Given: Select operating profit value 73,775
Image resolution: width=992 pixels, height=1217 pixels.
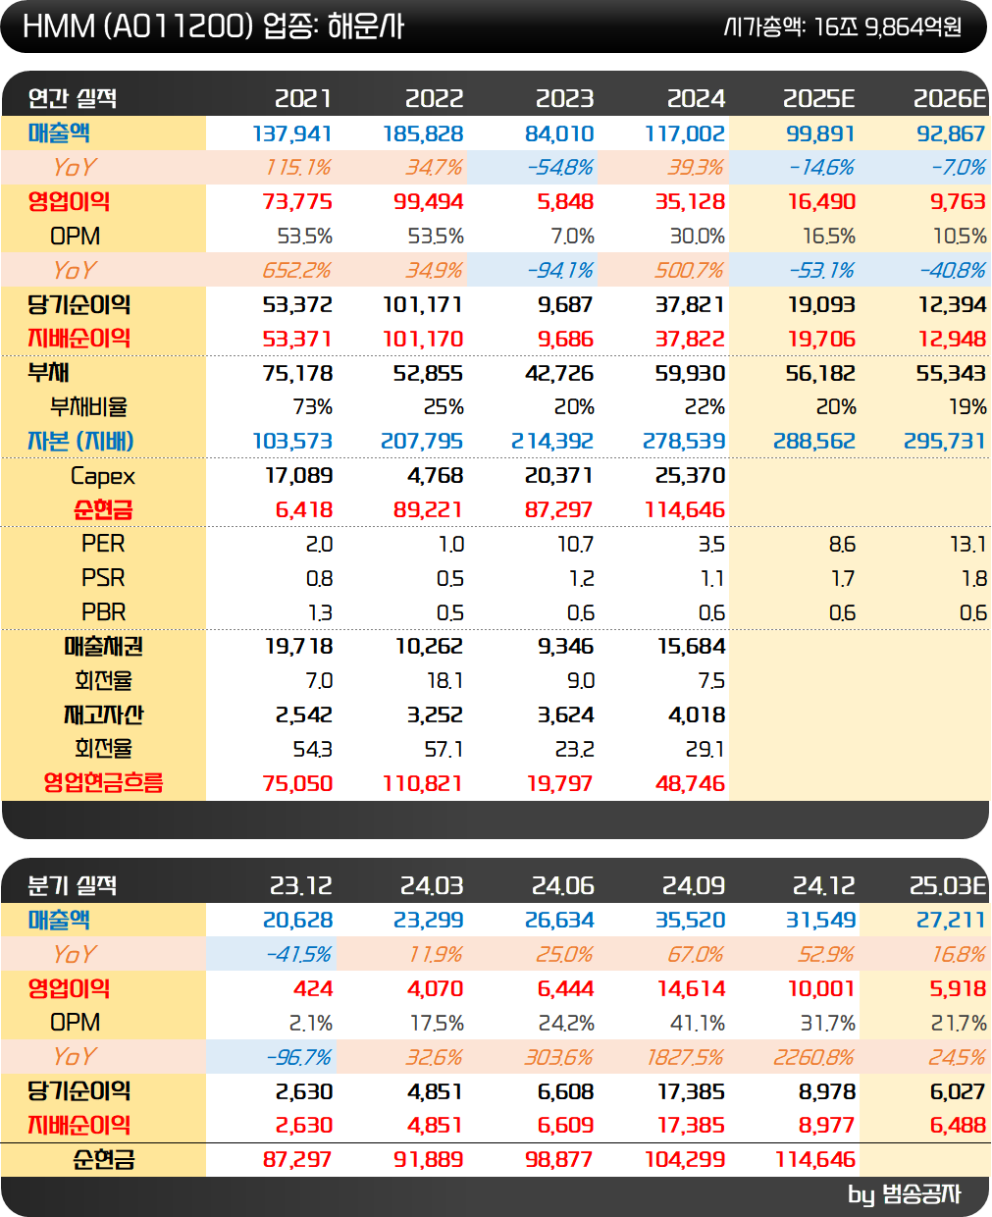Looking at the screenshot, I should click(298, 202).
